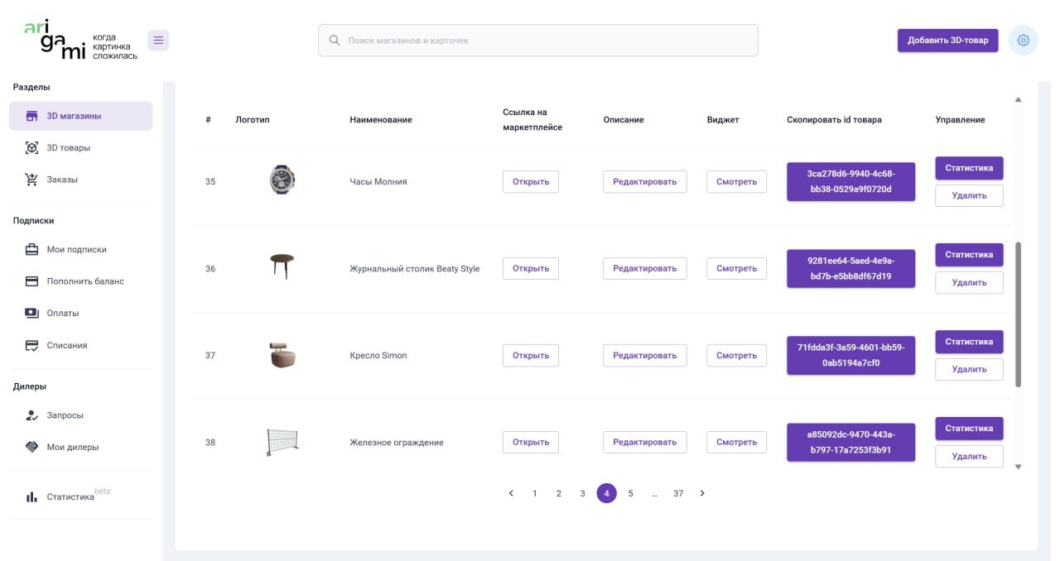Click the Часы Молния watch thumbnail
The width and height of the screenshot is (1060, 561).
click(x=282, y=180)
